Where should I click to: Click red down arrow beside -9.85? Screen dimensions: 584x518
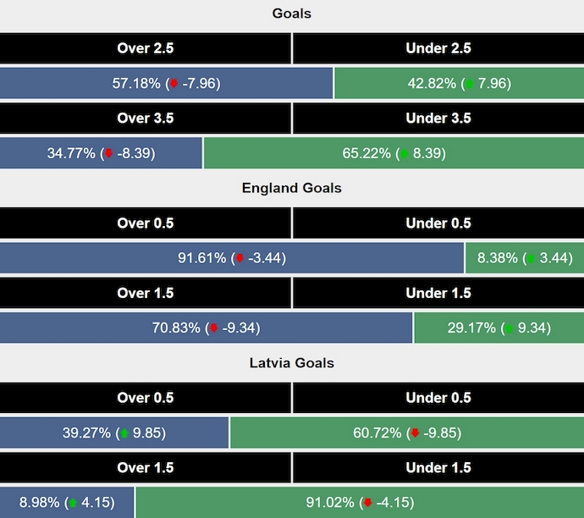[x=415, y=433]
